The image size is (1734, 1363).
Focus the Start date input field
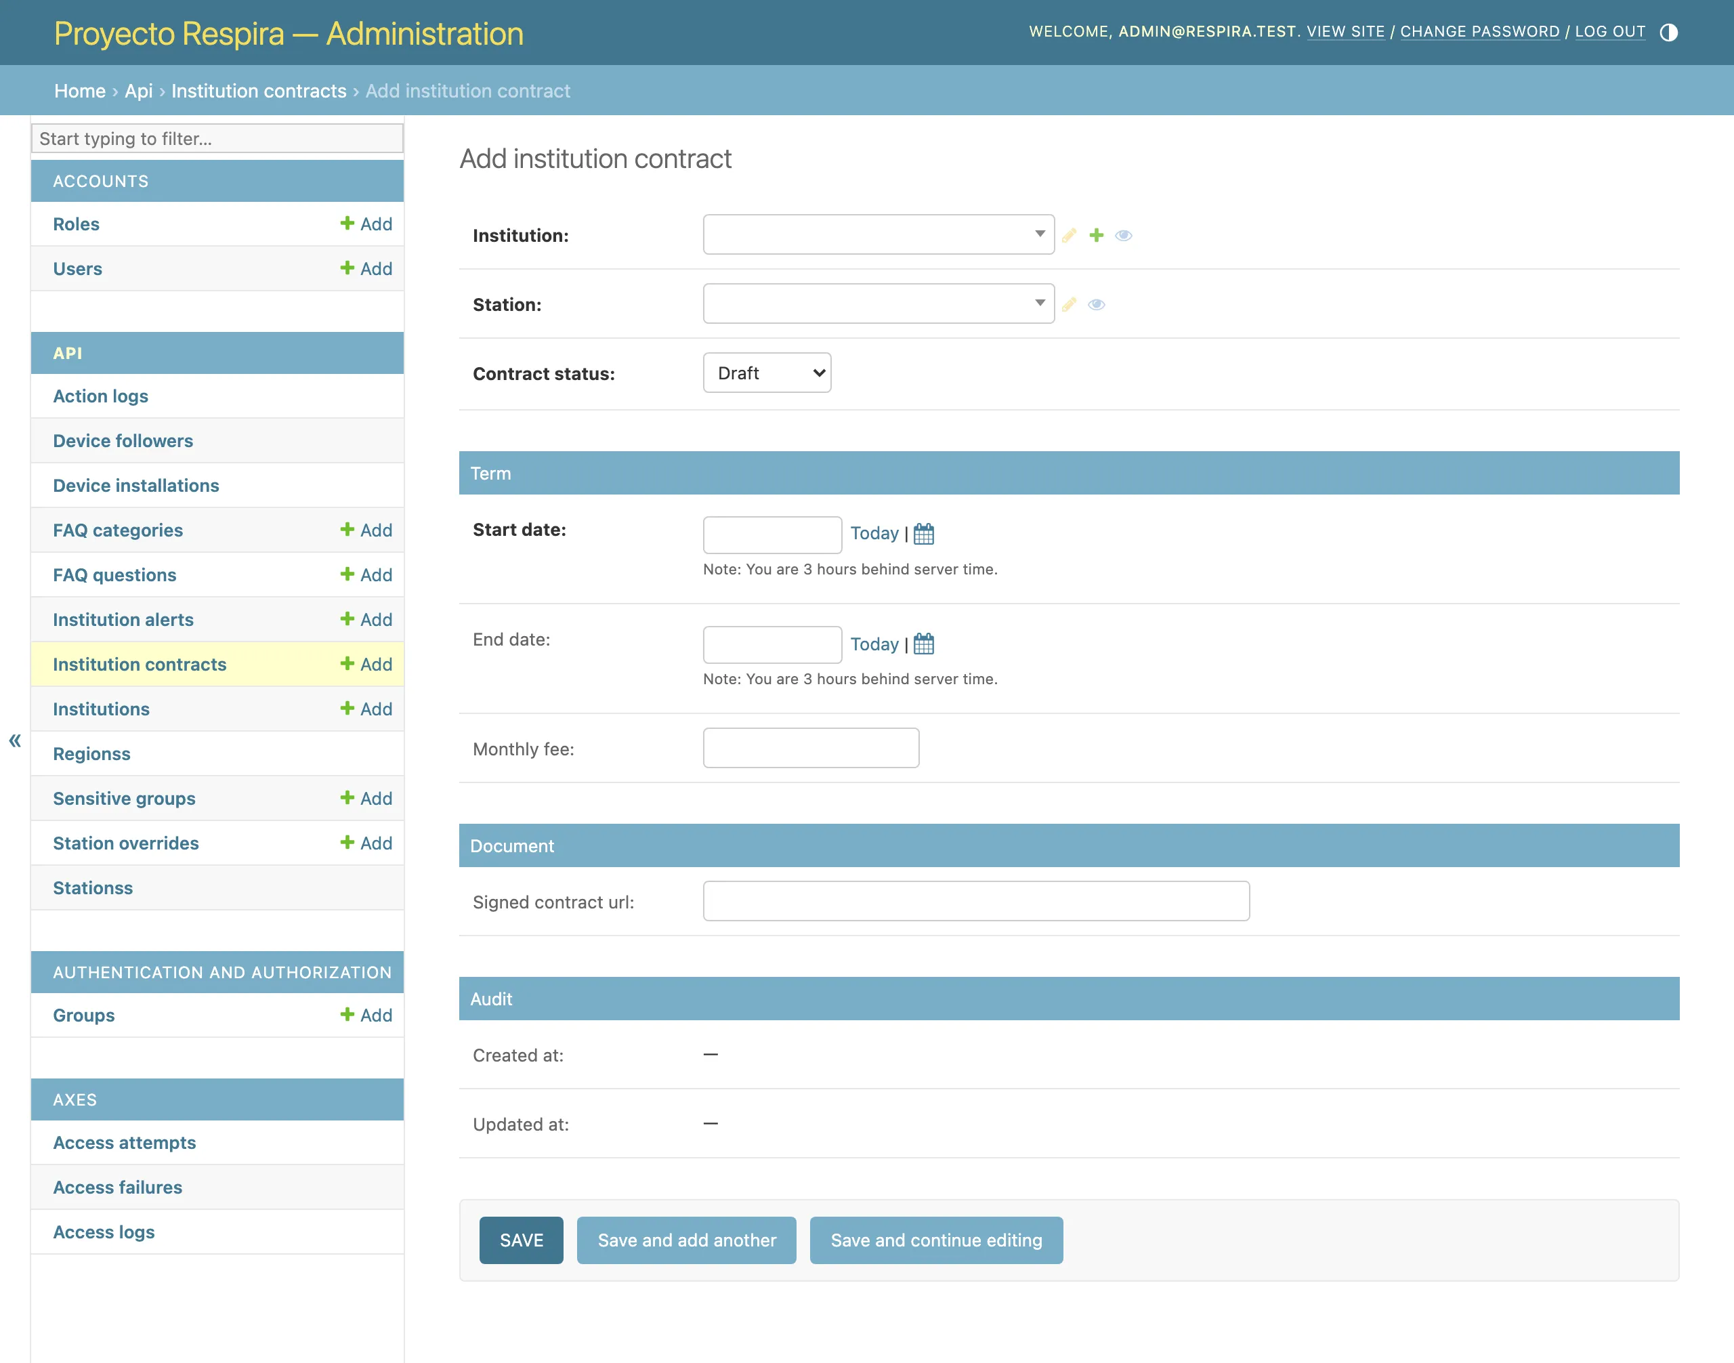coord(771,534)
